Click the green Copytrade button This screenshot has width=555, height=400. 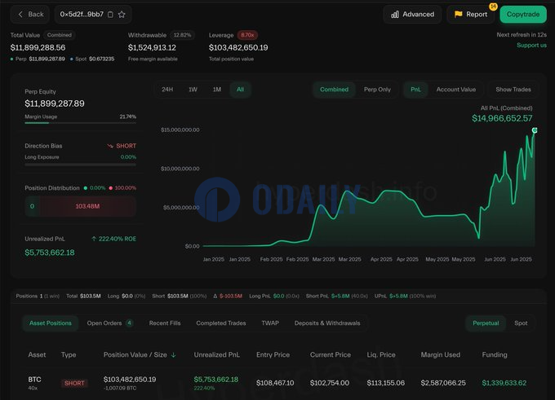click(x=523, y=15)
